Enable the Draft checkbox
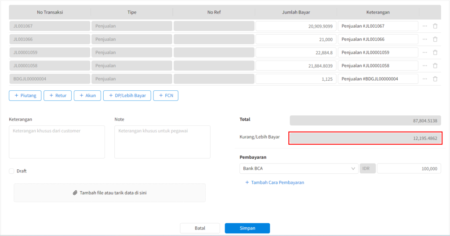 pos(11,171)
